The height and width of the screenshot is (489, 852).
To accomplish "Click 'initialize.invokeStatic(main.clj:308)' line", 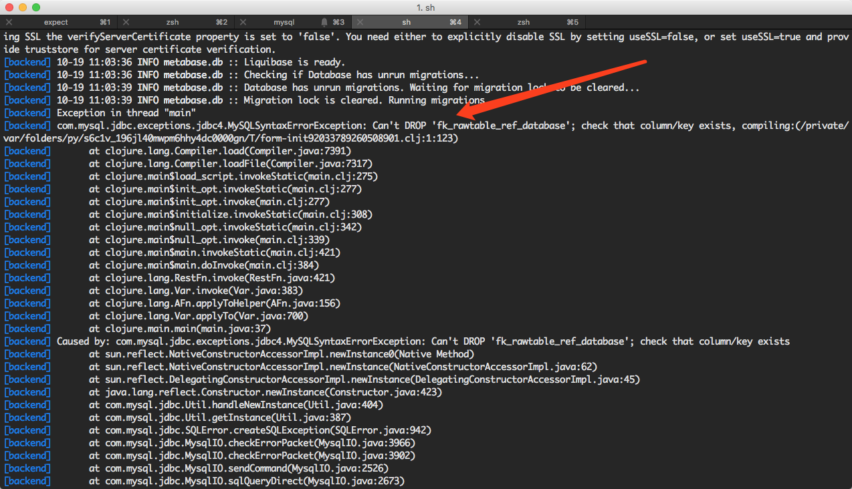I will [x=188, y=214].
